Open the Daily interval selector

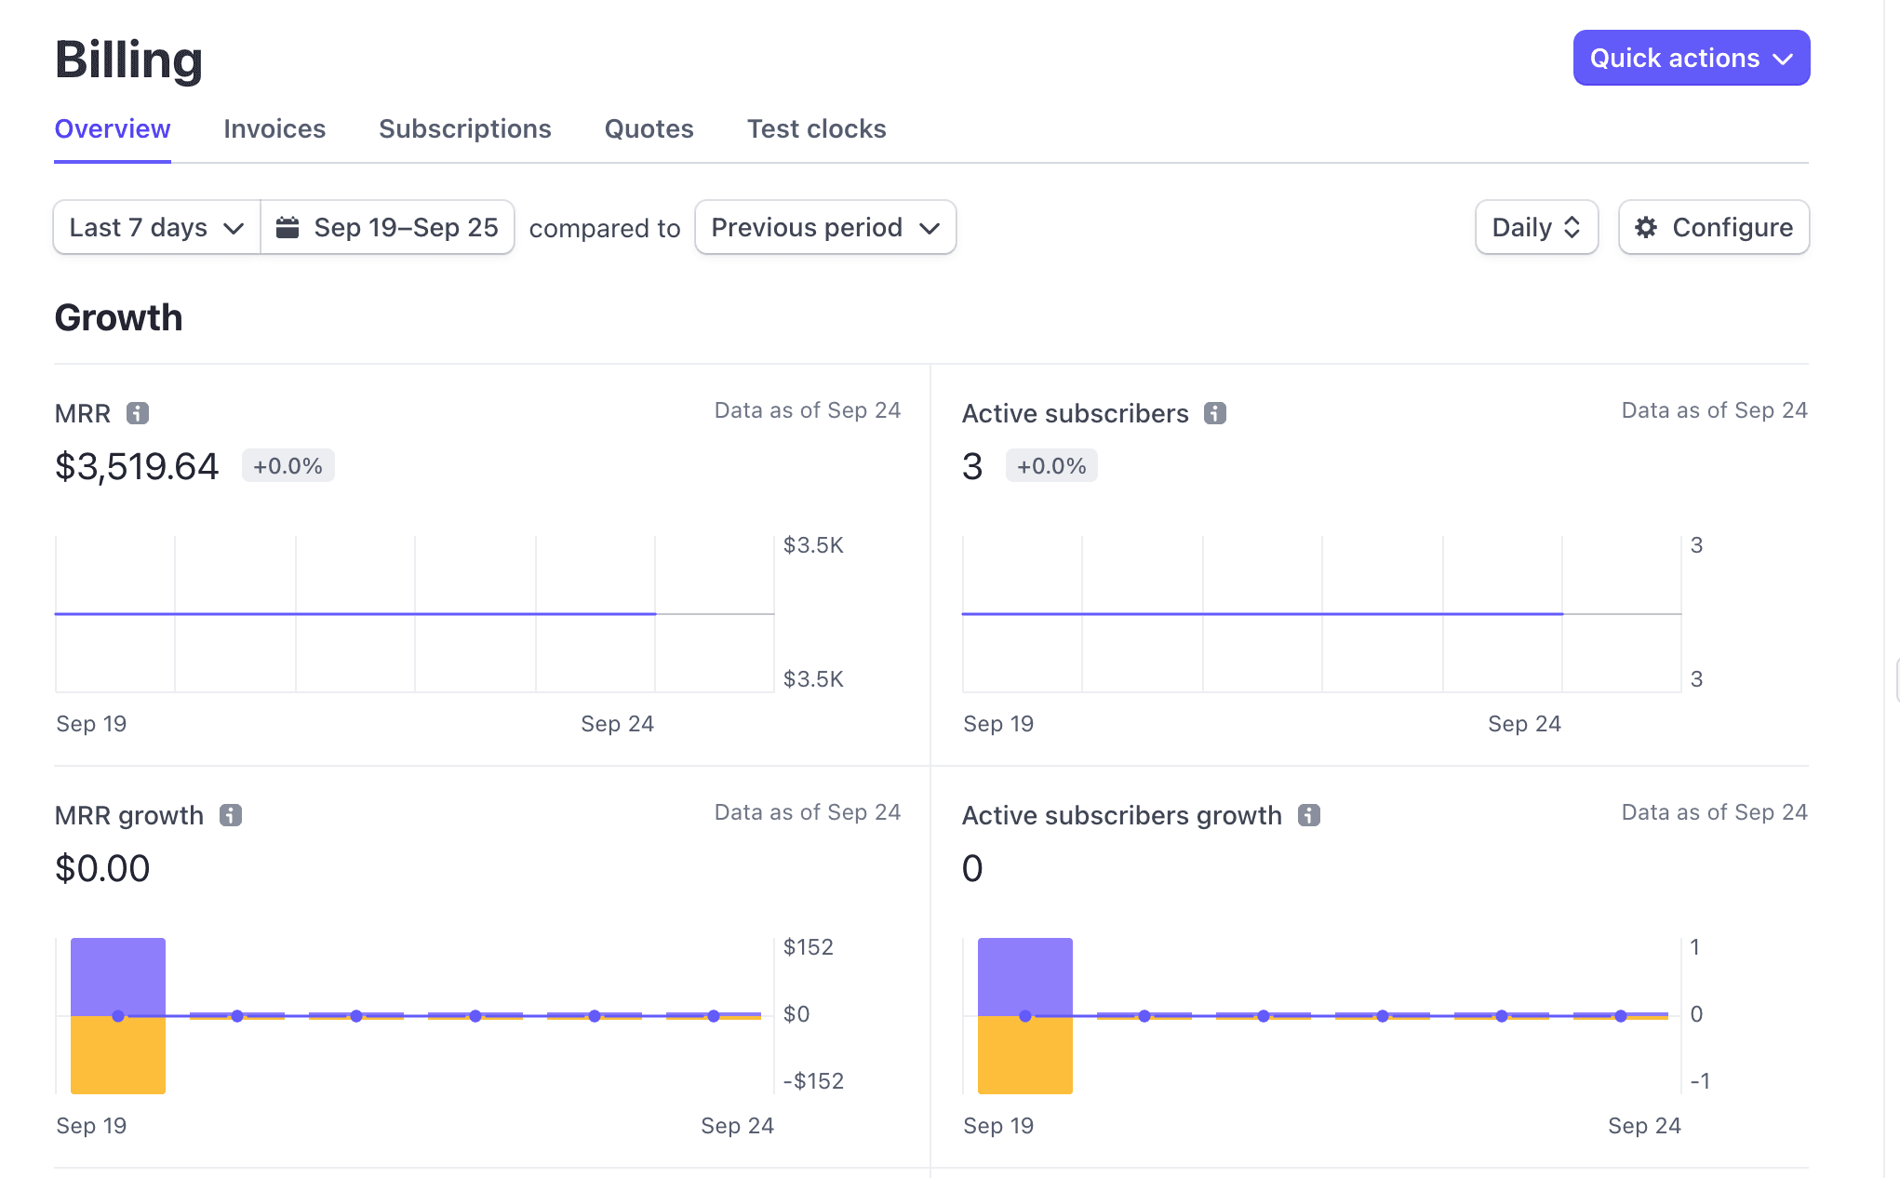(x=1535, y=227)
